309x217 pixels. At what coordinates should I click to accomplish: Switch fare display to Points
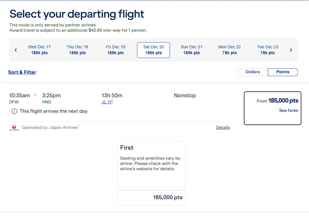[283, 72]
